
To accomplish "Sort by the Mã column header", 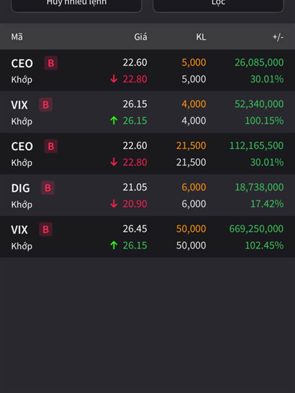I will click(17, 37).
